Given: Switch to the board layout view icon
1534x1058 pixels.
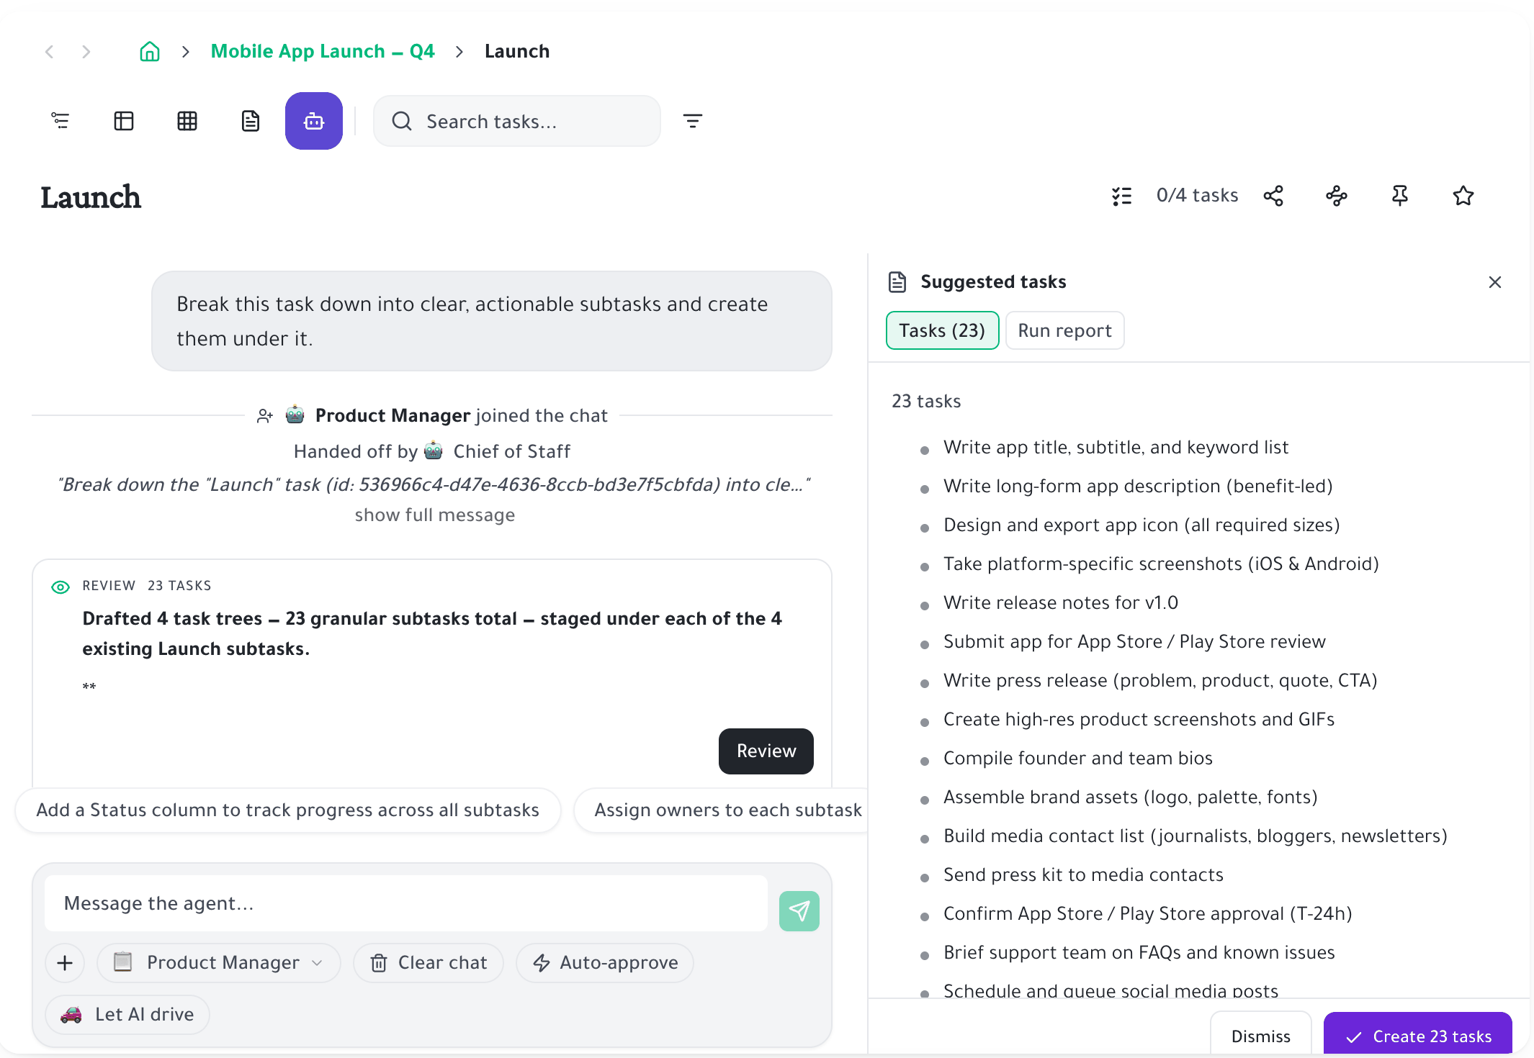Looking at the screenshot, I should tap(124, 121).
